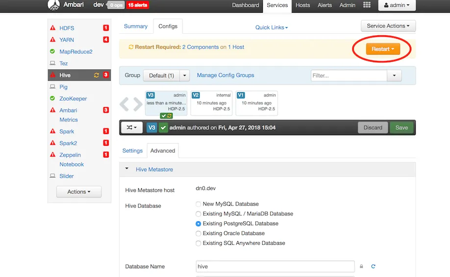The height and width of the screenshot is (277, 450).
Task: Open the config Group caret dropdown
Action: click(x=184, y=76)
